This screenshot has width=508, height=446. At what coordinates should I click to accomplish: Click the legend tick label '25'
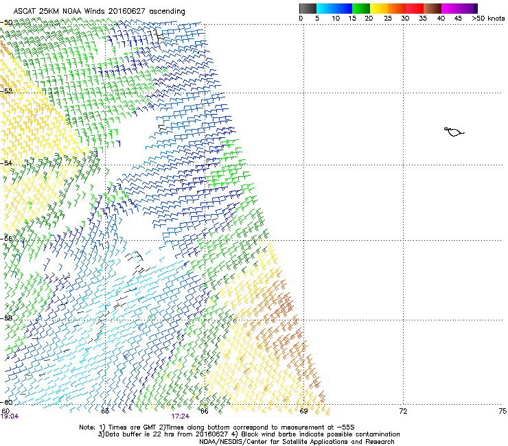click(x=388, y=18)
